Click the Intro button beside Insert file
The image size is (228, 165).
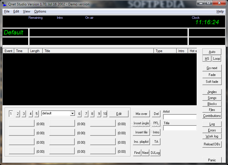pyautogui.click(x=156, y=132)
